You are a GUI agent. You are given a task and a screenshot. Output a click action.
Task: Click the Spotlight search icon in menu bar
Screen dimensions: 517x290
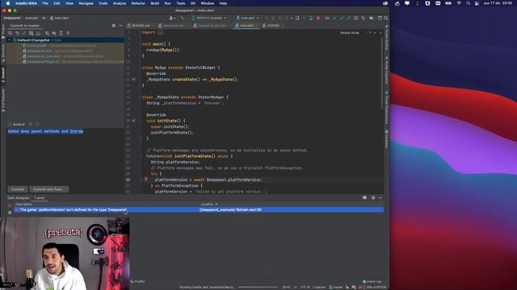pos(469,3)
